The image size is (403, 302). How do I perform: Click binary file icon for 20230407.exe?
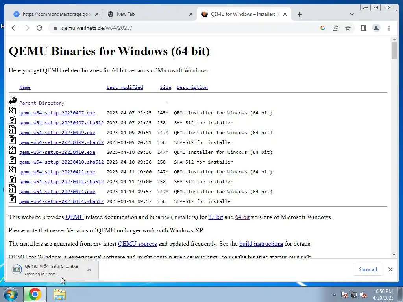[12, 110]
